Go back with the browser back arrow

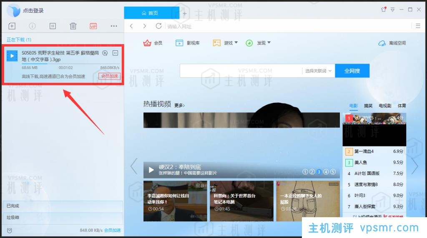pyautogui.click(x=131, y=26)
